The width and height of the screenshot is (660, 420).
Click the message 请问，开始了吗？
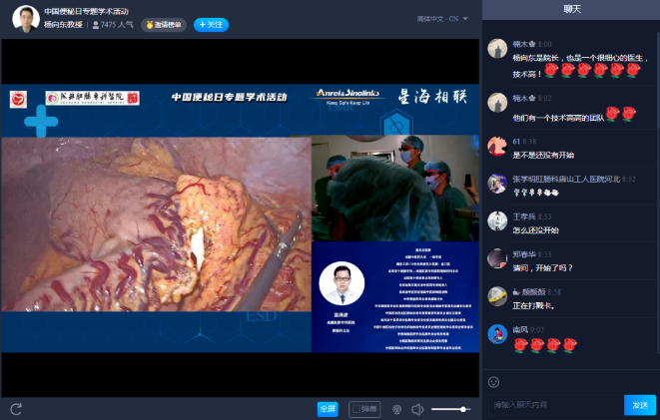click(543, 267)
